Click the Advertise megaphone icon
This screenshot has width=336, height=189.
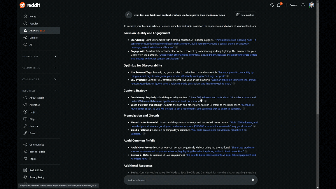coord(25,105)
